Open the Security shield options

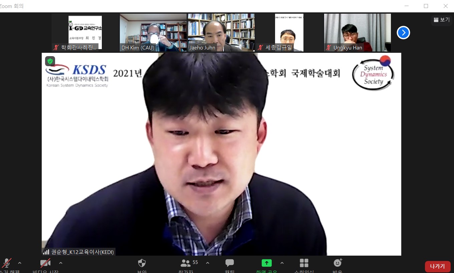coord(142,263)
